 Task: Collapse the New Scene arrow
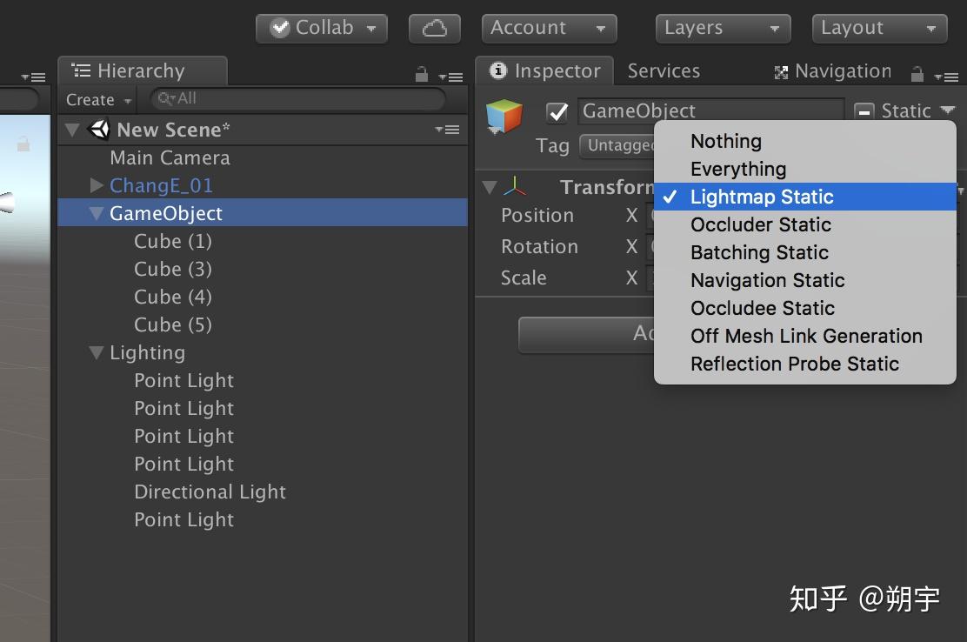click(x=72, y=130)
